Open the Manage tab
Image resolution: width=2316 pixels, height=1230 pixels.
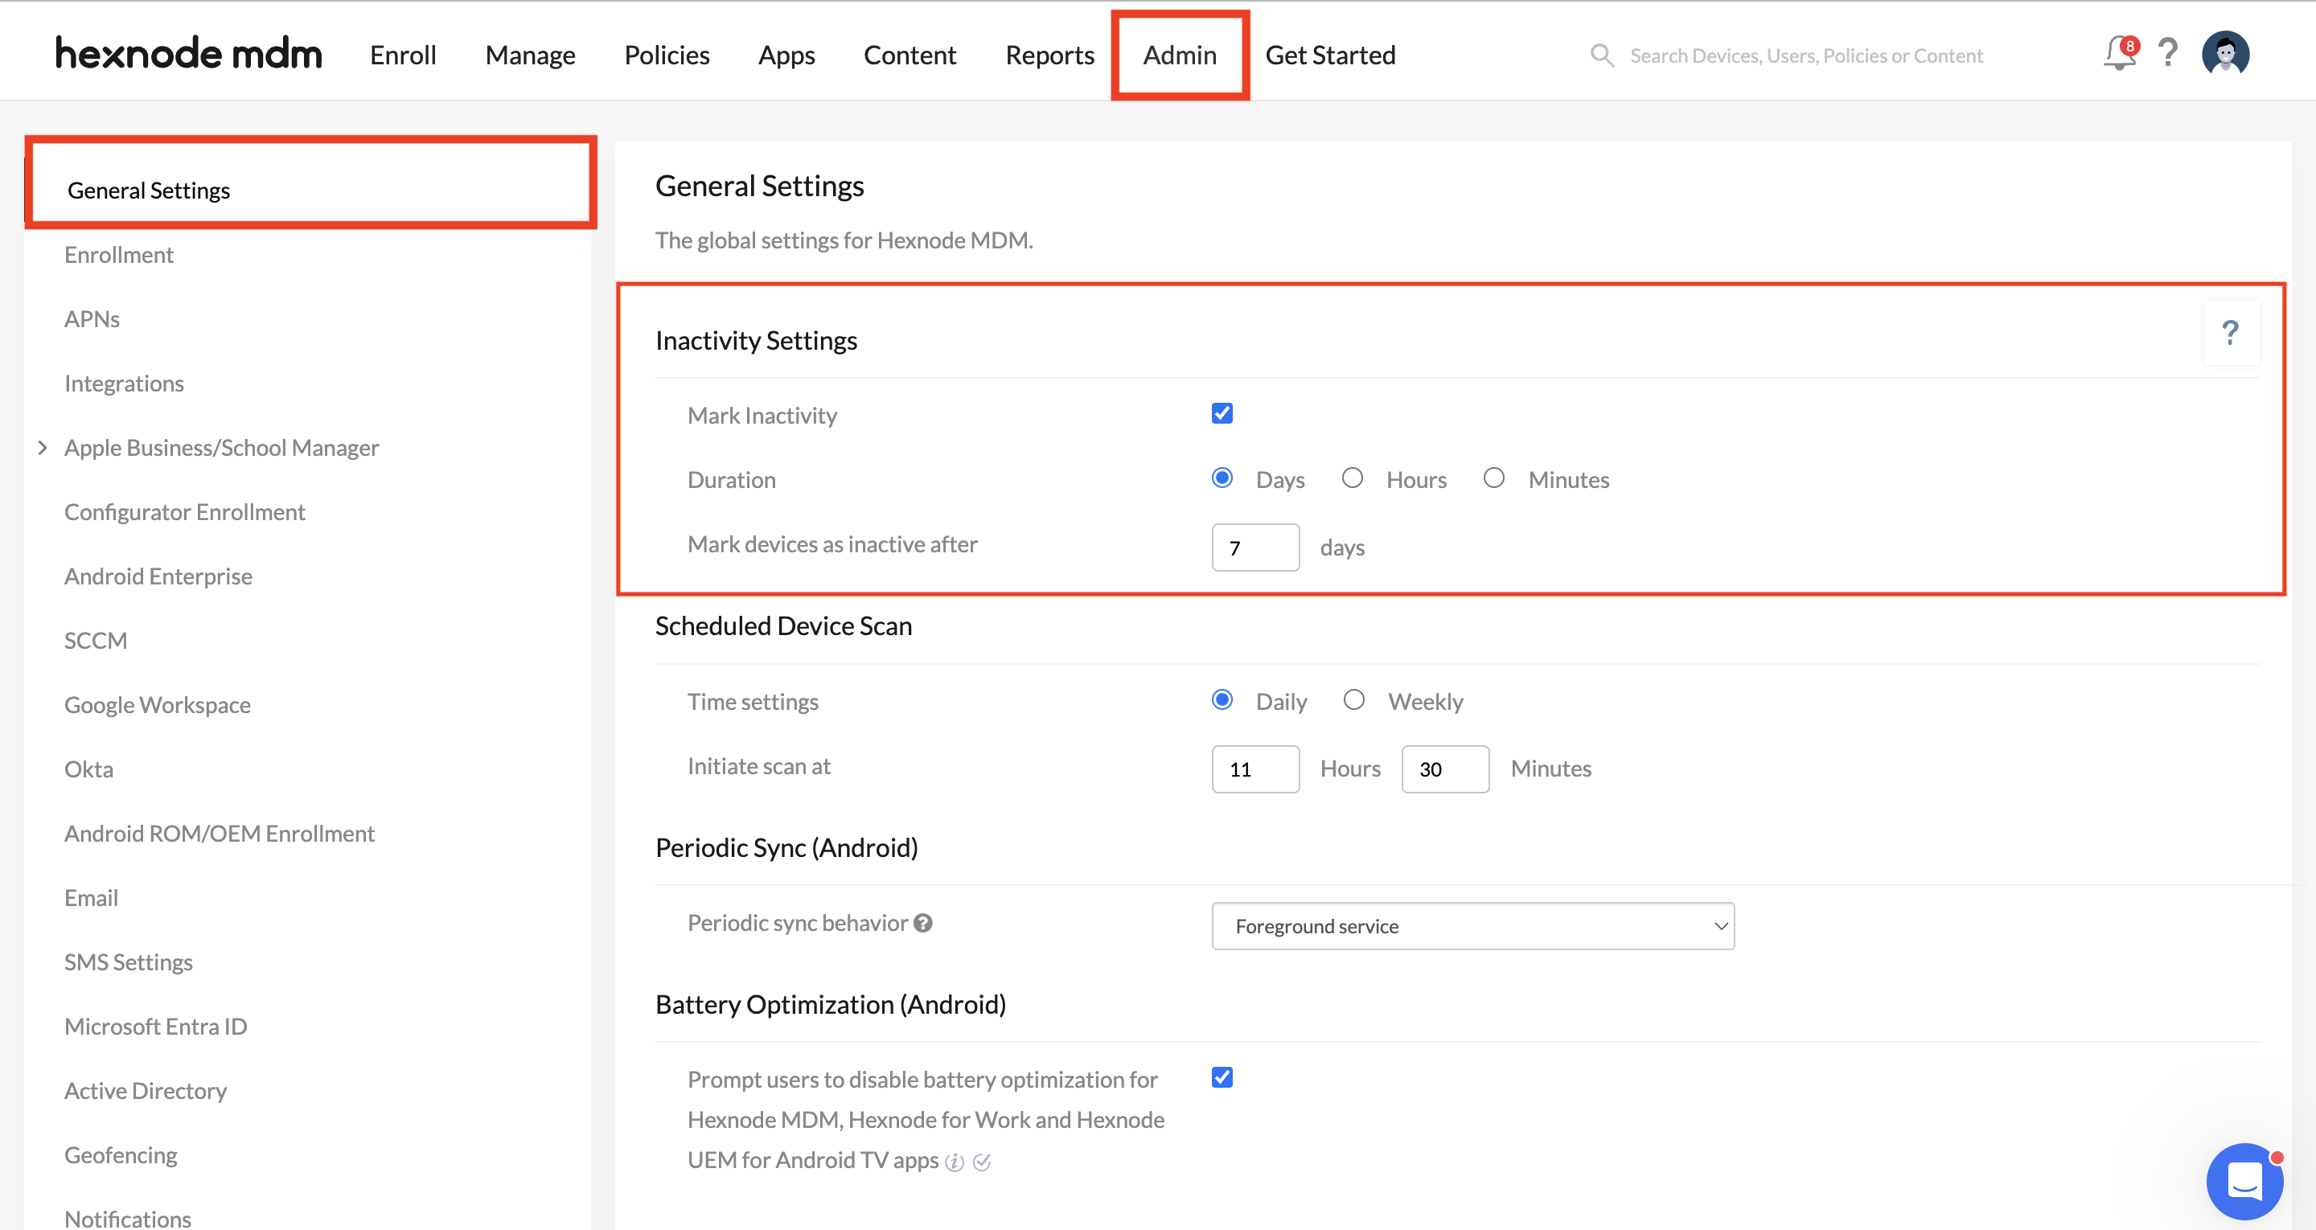[531, 55]
